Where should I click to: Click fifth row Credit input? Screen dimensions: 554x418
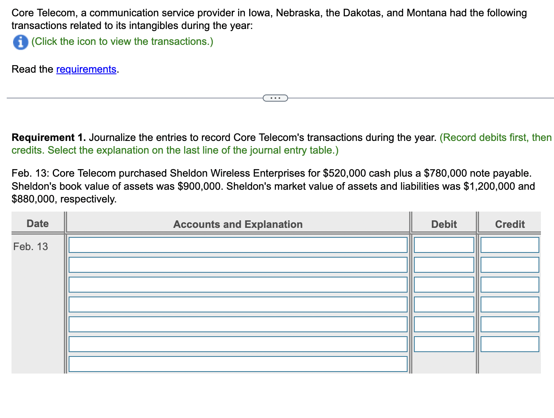(x=510, y=324)
